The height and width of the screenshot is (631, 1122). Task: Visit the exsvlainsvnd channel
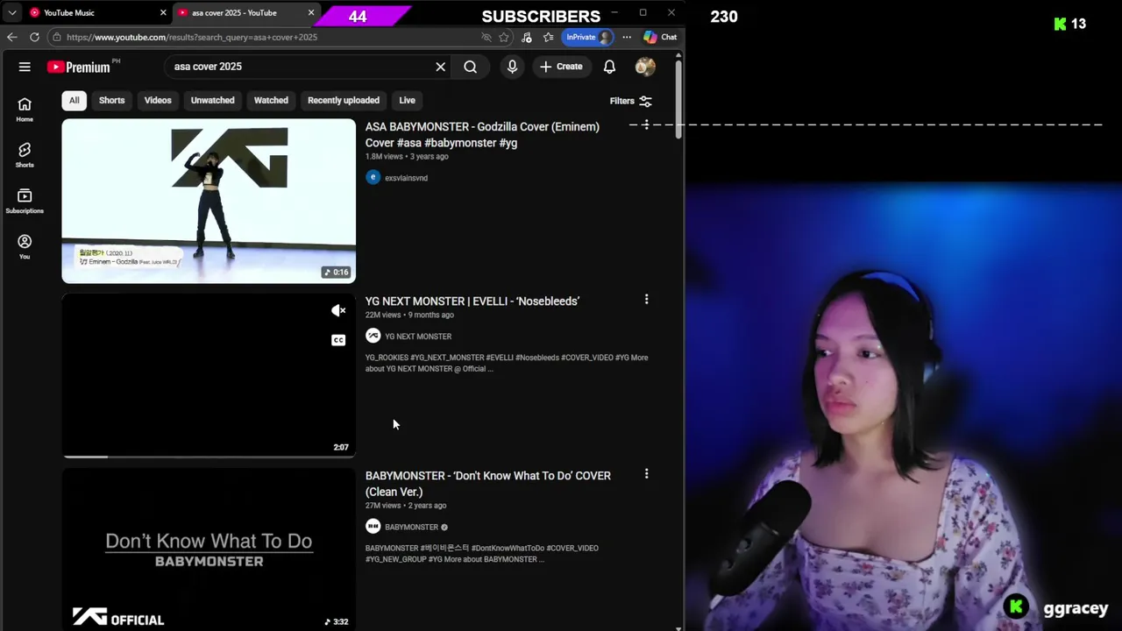click(x=406, y=178)
